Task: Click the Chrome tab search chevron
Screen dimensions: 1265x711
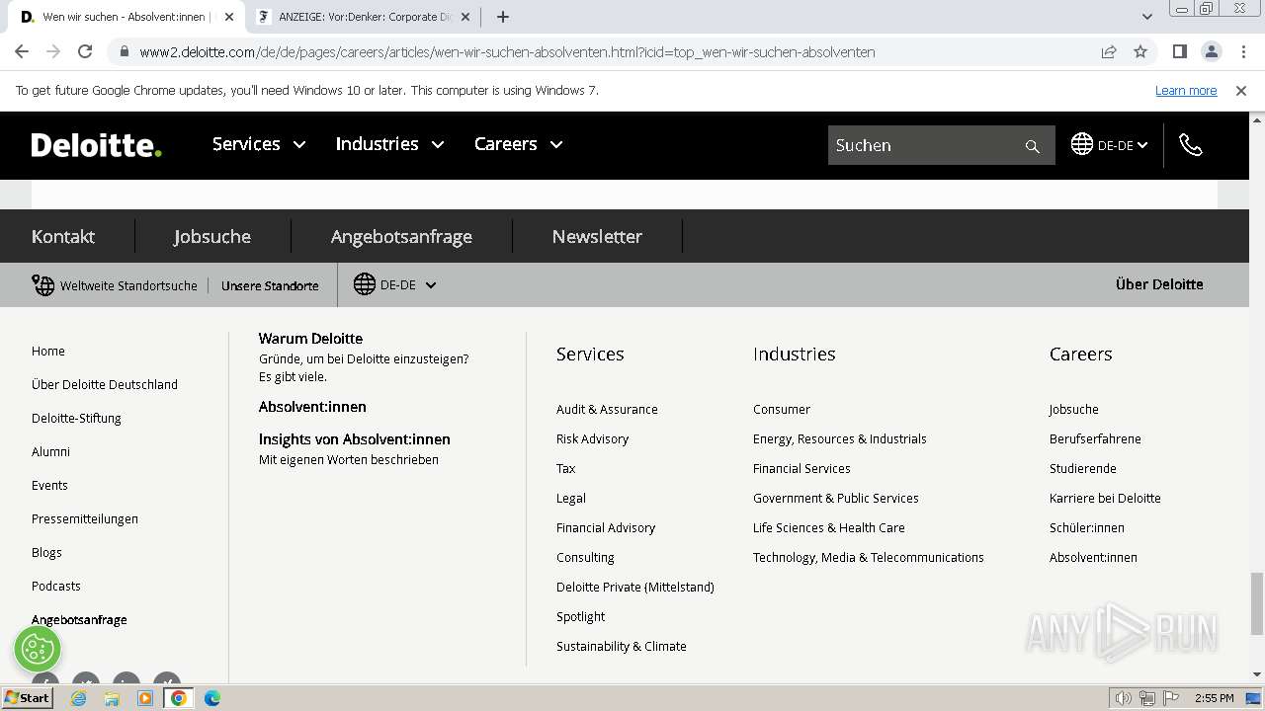Action: pyautogui.click(x=1147, y=17)
